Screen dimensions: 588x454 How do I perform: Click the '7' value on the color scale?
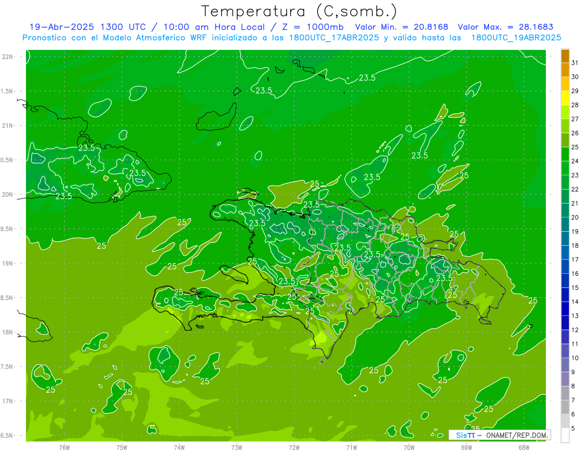point(573,400)
